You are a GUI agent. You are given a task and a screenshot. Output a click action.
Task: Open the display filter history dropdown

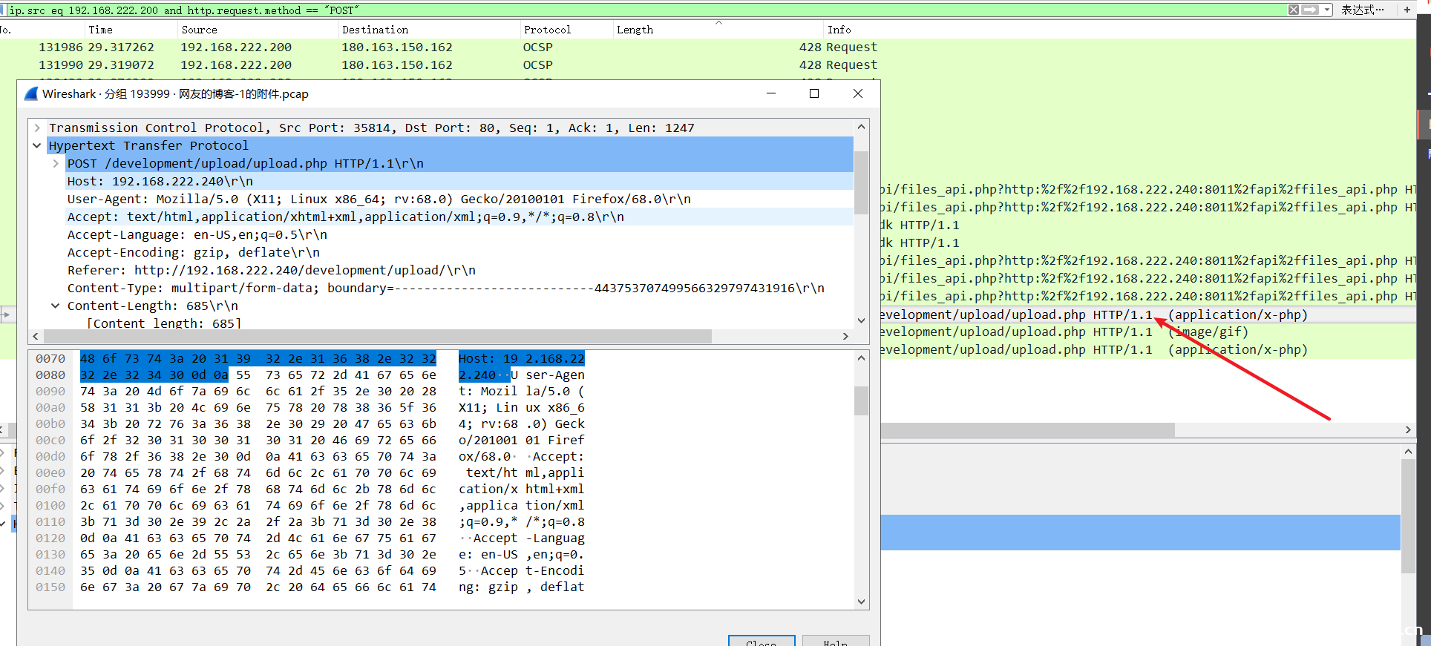coord(1327,10)
